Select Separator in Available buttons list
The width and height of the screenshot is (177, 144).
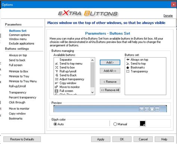click(x=66, y=60)
